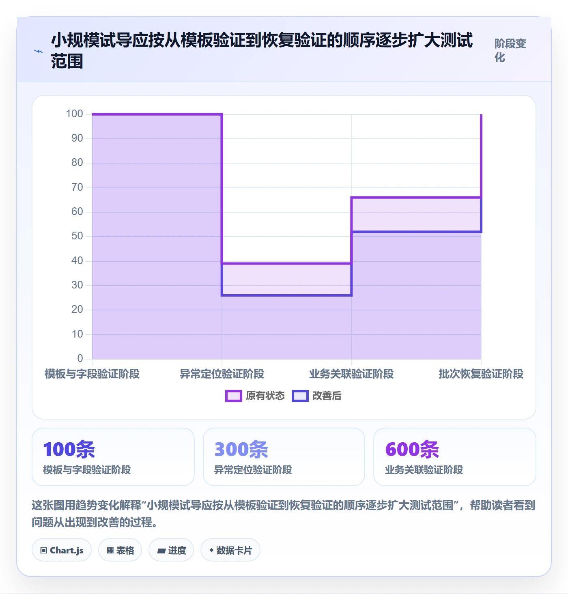Click the y-axis value 30

click(x=77, y=285)
